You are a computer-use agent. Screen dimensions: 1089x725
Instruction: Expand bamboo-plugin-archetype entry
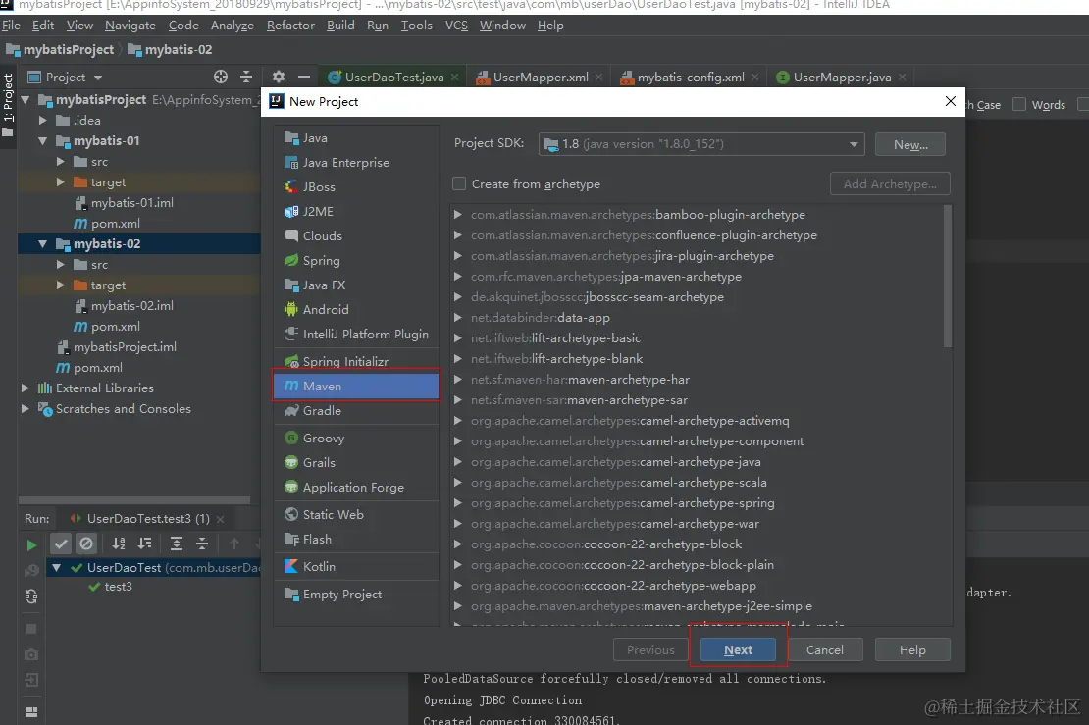click(458, 215)
